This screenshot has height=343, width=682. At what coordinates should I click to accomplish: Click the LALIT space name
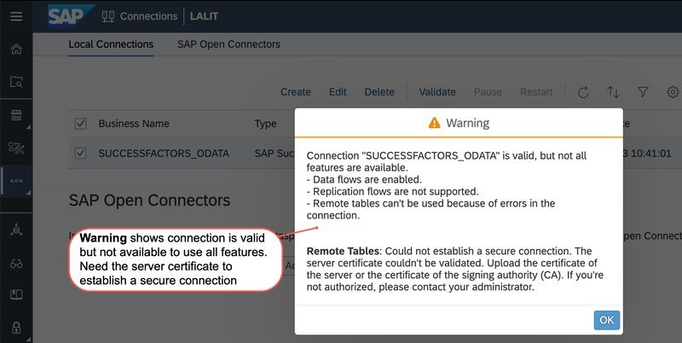click(x=204, y=16)
